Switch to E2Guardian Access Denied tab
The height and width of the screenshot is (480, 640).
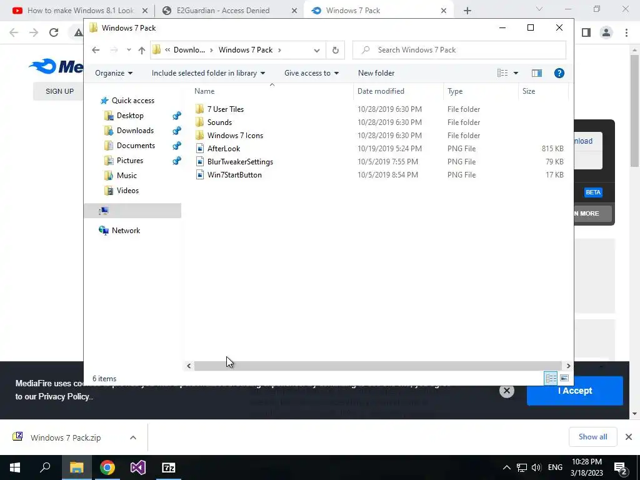click(229, 11)
